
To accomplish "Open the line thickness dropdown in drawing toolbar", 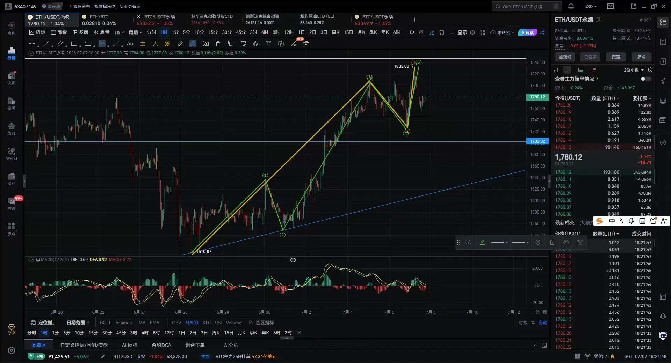I will pyautogui.click(x=520, y=242).
